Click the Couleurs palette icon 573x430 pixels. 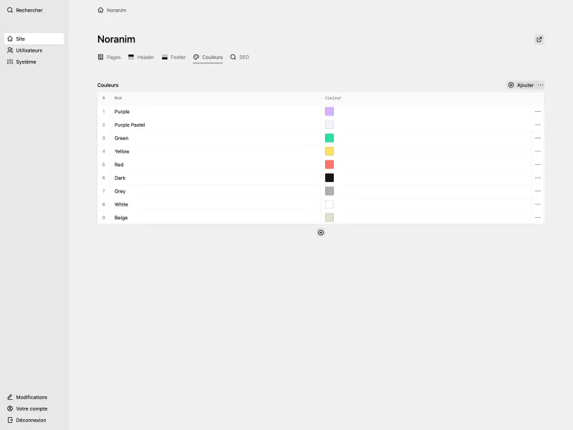click(x=195, y=57)
